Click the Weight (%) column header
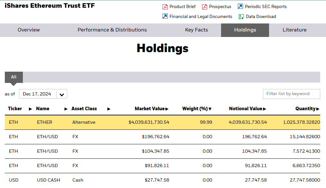326x188 pixels. click(x=195, y=109)
